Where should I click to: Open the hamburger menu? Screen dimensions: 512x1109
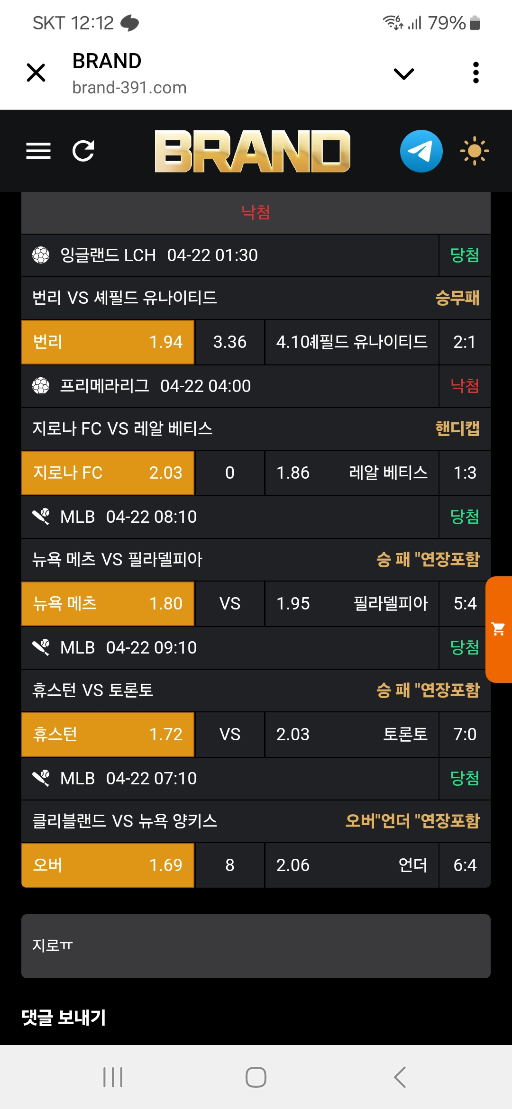(38, 151)
